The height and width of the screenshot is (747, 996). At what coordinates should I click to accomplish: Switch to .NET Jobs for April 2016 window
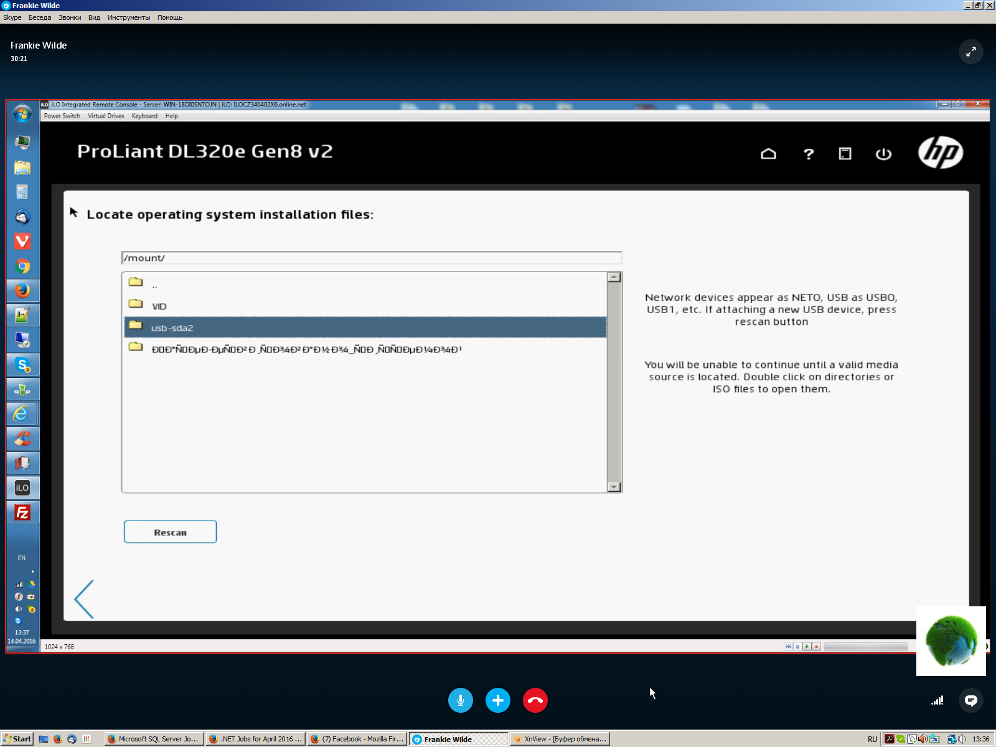coord(256,739)
